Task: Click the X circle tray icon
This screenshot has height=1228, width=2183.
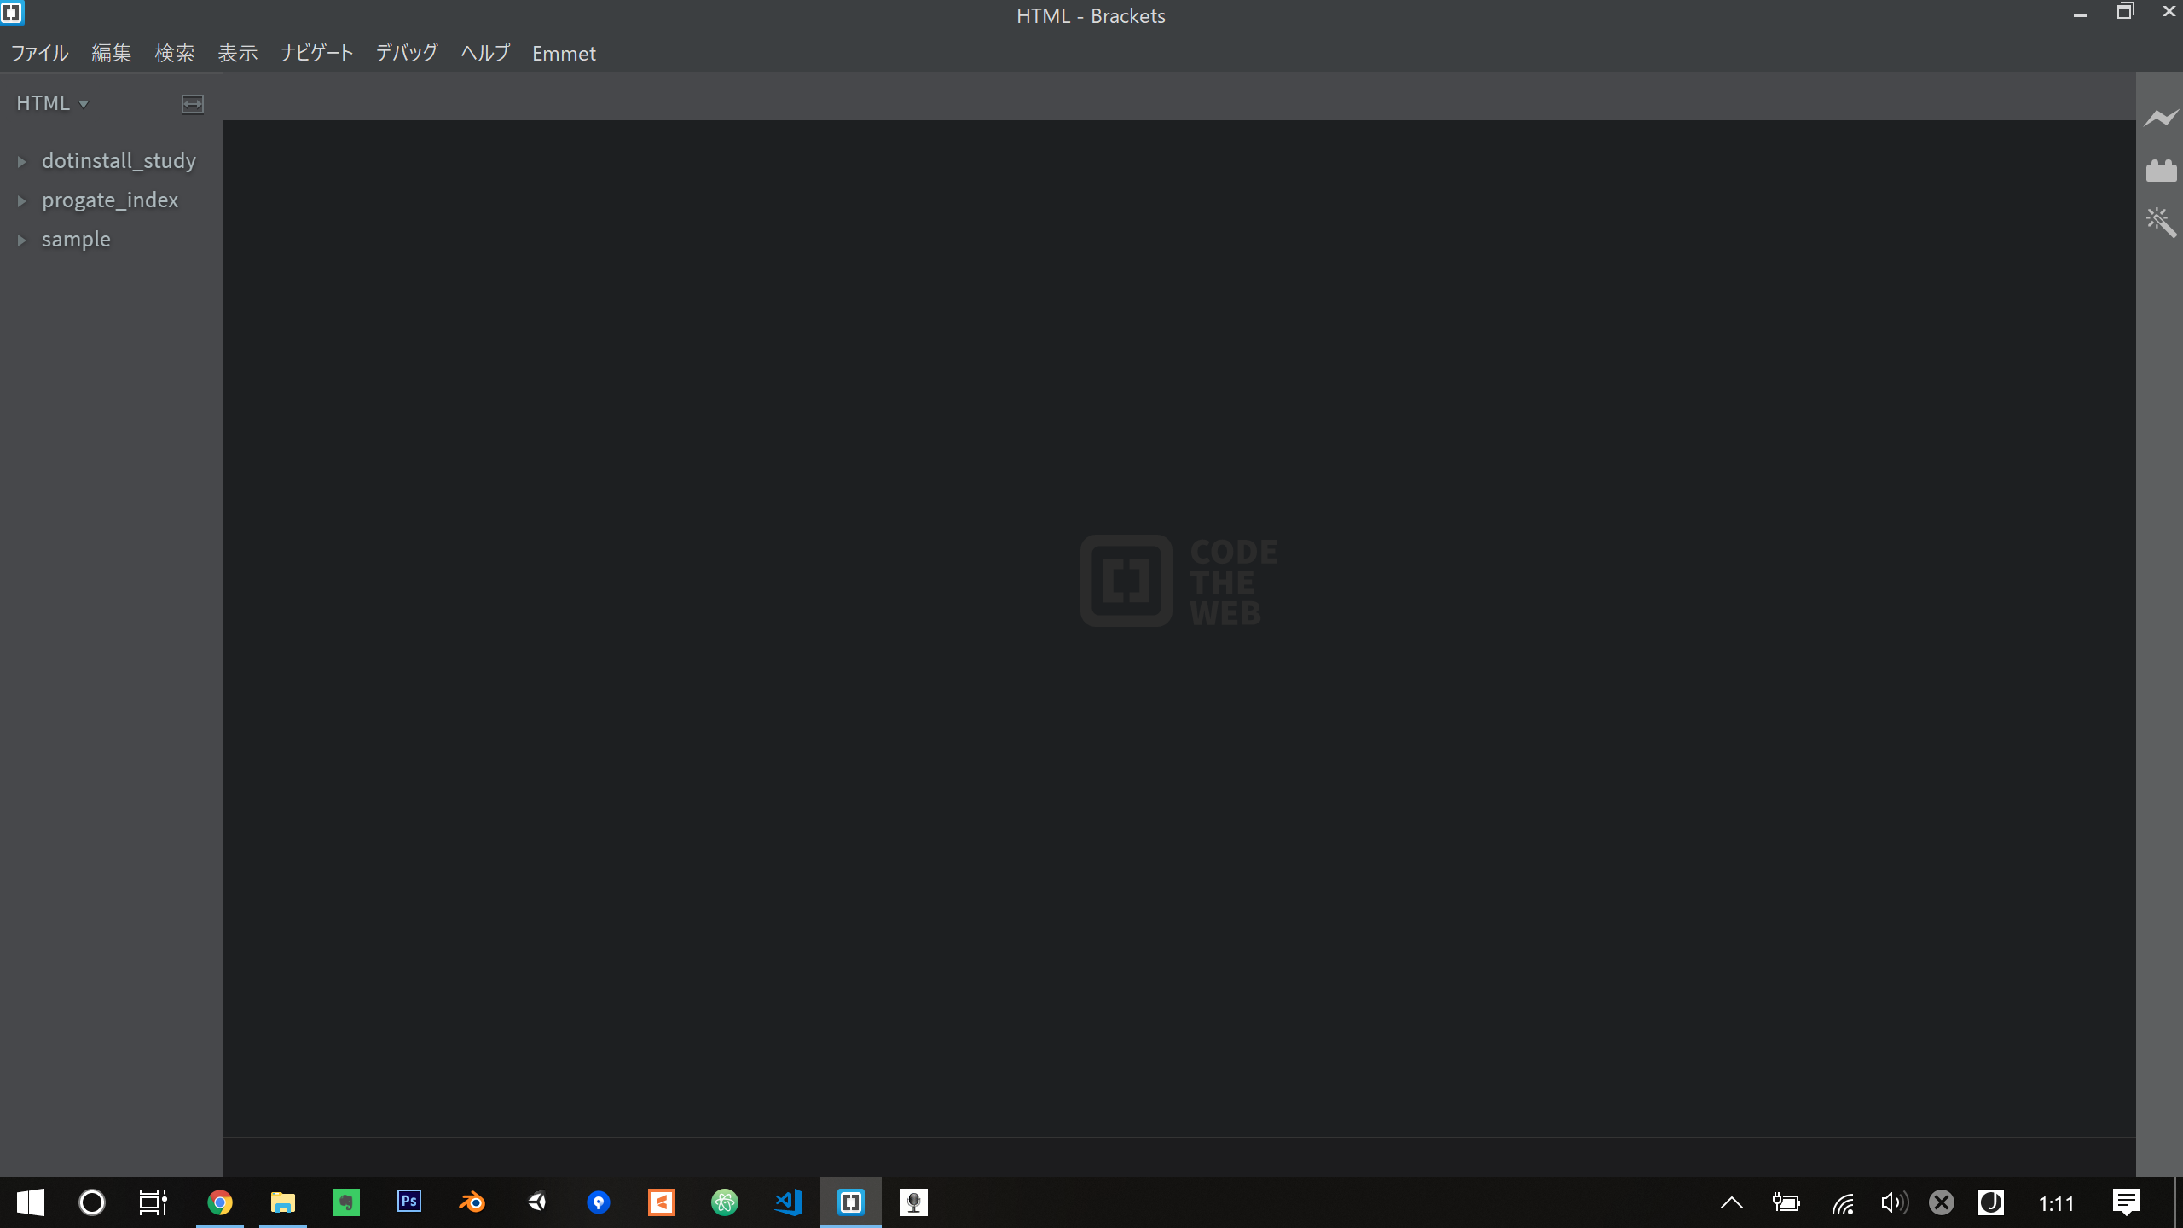Action: point(1942,1202)
